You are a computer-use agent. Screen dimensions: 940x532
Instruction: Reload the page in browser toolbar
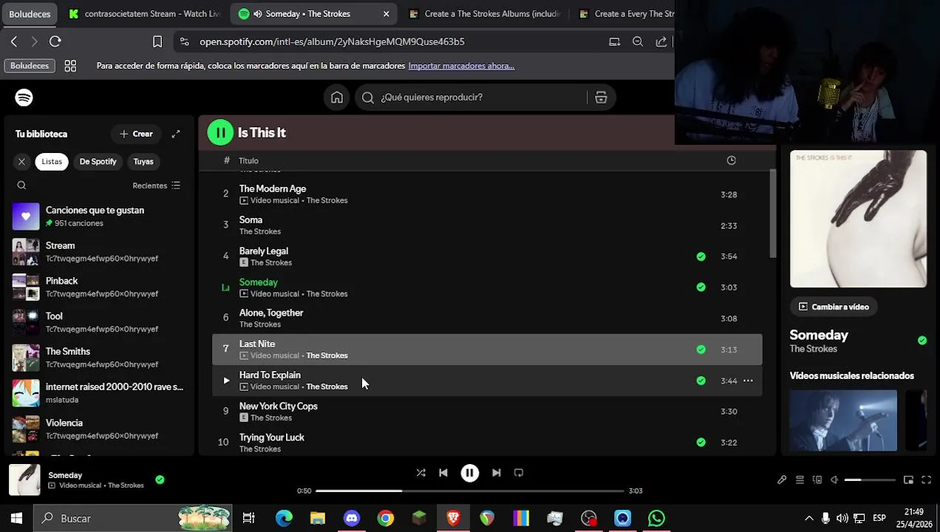(55, 41)
